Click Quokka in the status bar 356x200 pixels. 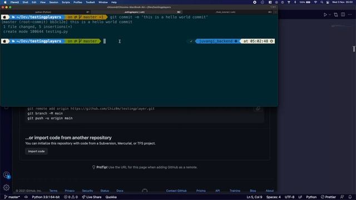pyautogui.click(x=111, y=197)
